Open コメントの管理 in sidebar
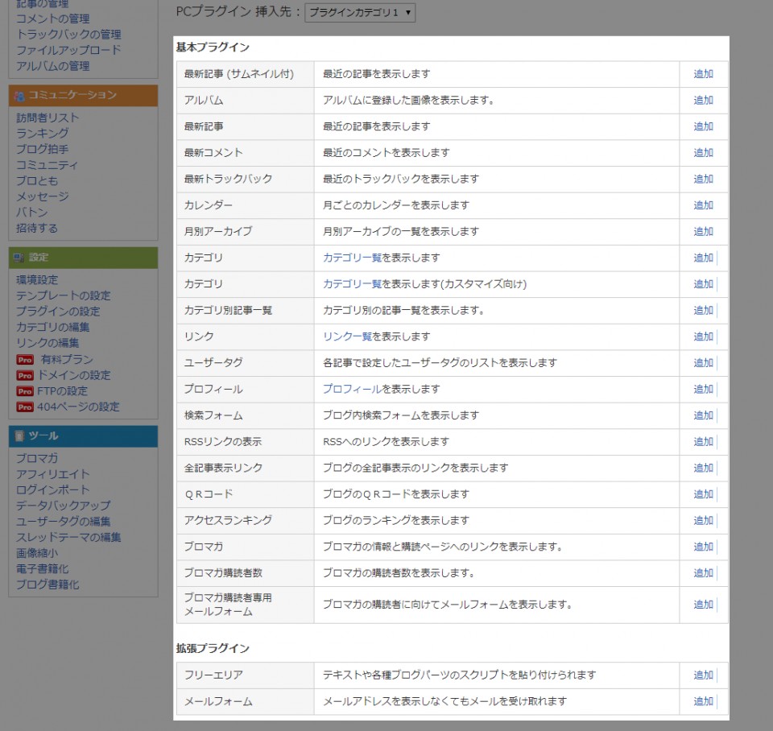The width and height of the screenshot is (773, 731). [53, 19]
